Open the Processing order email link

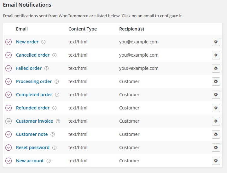[34, 81]
